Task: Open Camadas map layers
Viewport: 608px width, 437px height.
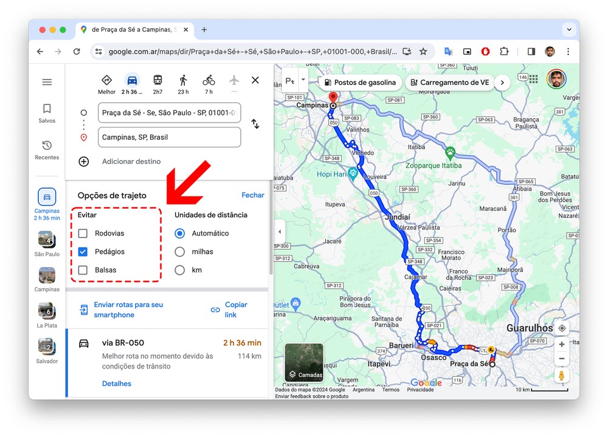Action: point(304,363)
